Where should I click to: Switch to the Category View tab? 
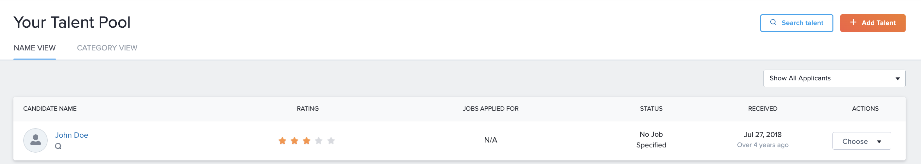pyautogui.click(x=107, y=48)
